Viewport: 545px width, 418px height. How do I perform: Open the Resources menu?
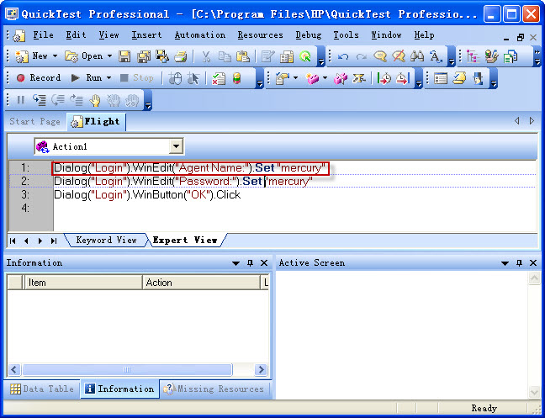pyautogui.click(x=261, y=35)
